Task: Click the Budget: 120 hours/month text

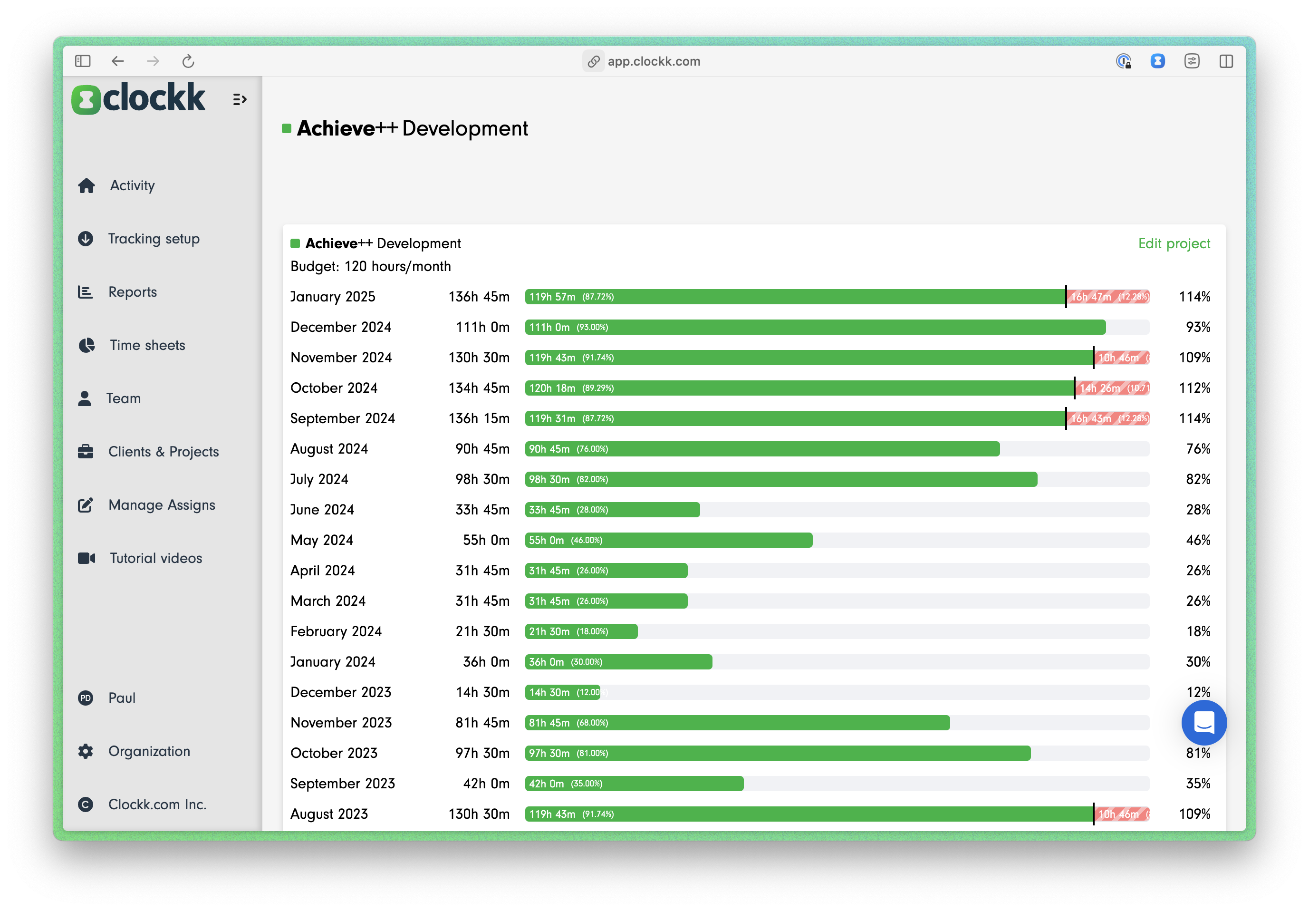Action: click(x=371, y=266)
